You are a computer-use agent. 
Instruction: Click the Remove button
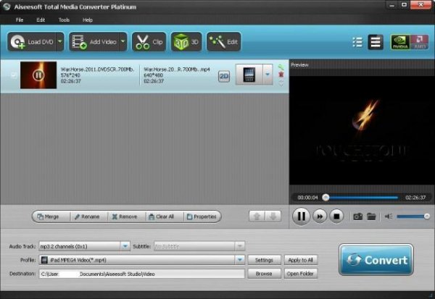pos(125,216)
